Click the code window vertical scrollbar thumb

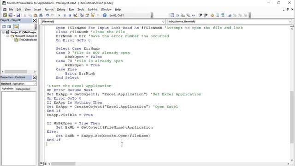tap(292, 117)
